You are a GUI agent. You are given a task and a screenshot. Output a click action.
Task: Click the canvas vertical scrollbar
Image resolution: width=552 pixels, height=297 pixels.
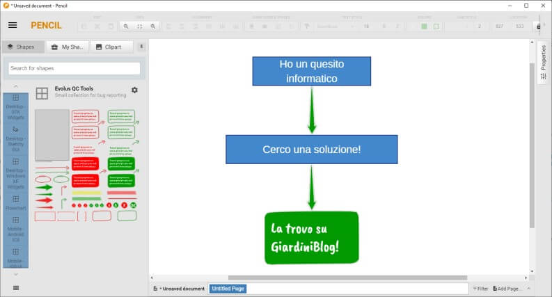pos(532,145)
